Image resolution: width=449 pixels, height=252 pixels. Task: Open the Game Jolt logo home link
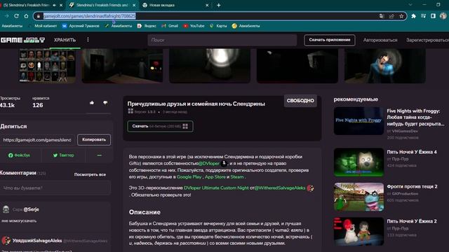point(22,40)
